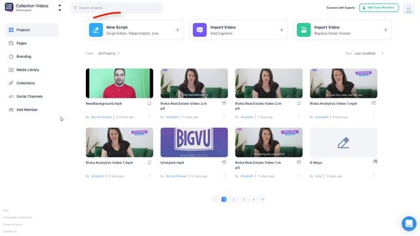The height and width of the screenshot is (236, 420).
Task: Open the 6 Ways script thumbnail
Action: 344,142
